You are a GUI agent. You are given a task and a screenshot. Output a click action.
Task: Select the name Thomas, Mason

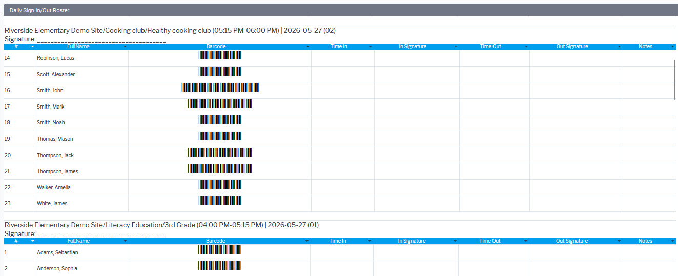pos(55,139)
